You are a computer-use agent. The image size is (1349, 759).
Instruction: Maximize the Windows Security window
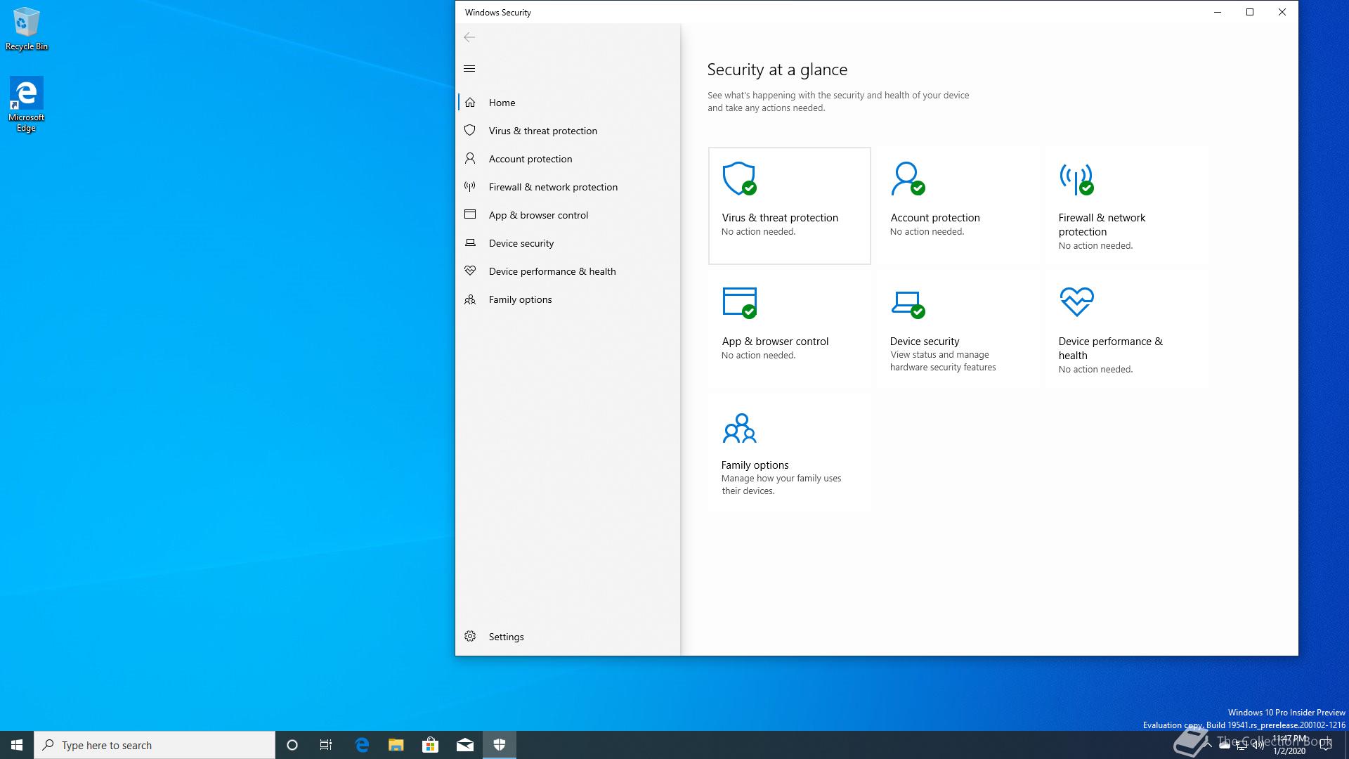(1250, 12)
